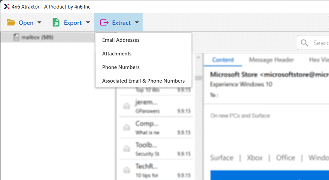
Task: Switch to the Hex View tab
Action: 319,60
